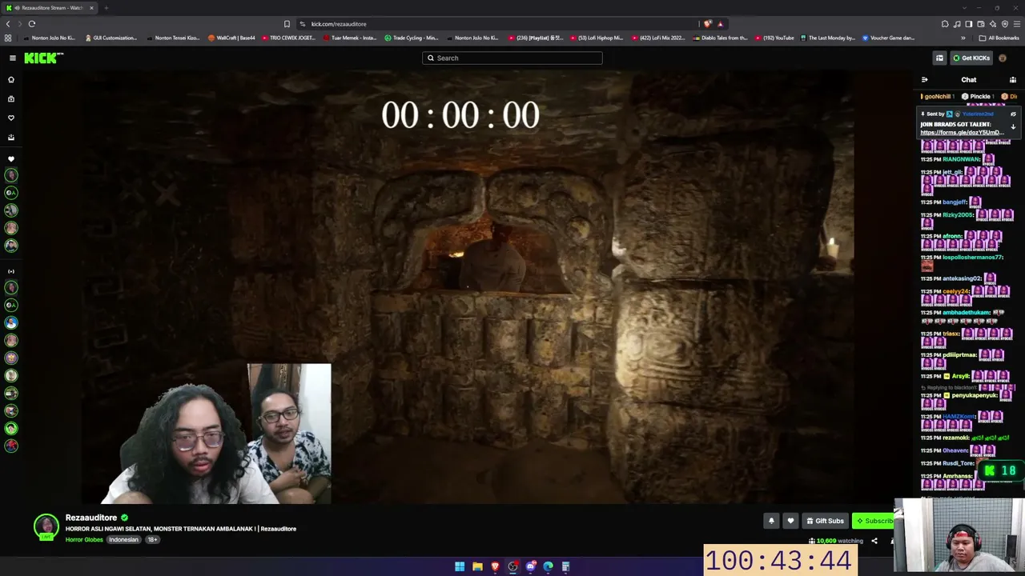This screenshot has height=576, width=1025.
Task: Click the Indonesian language tag
Action: coord(123,540)
